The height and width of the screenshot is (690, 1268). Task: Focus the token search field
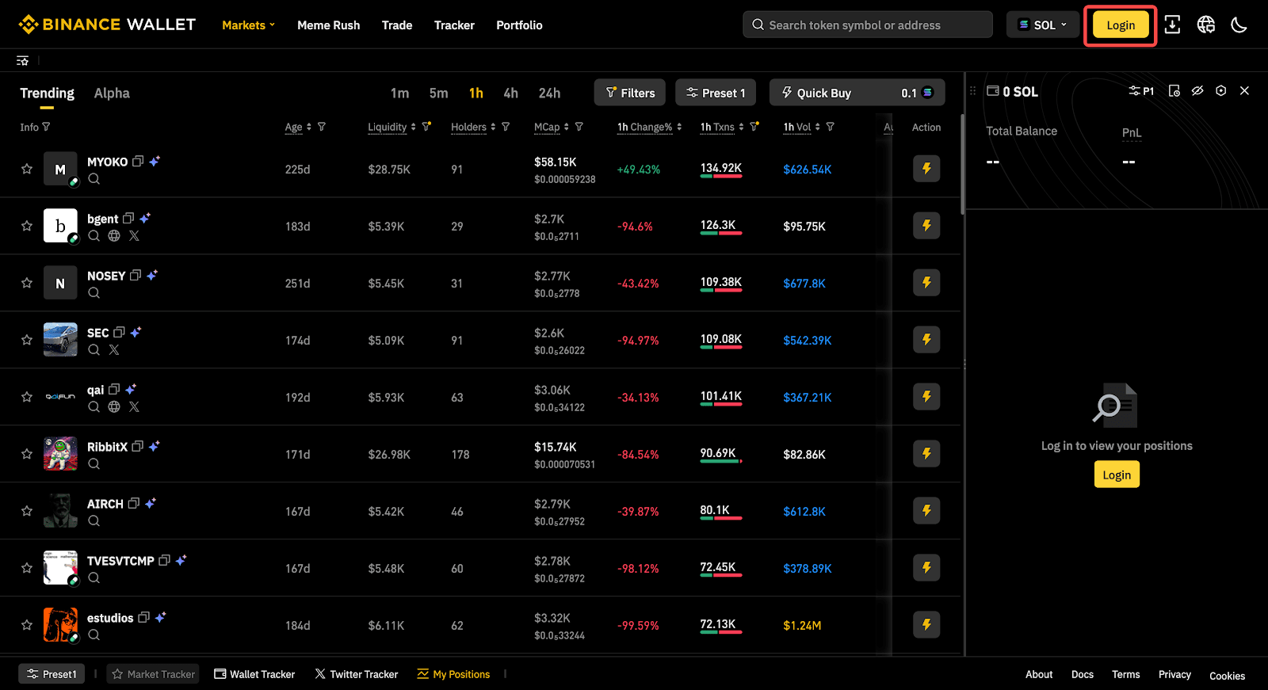pos(868,25)
